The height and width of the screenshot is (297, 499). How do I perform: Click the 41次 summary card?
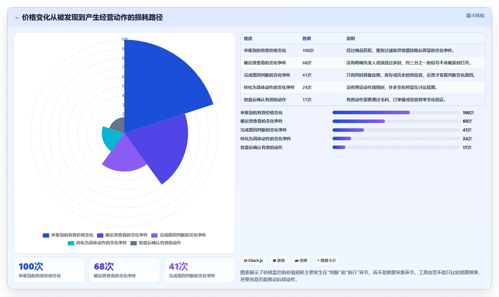tap(199, 270)
